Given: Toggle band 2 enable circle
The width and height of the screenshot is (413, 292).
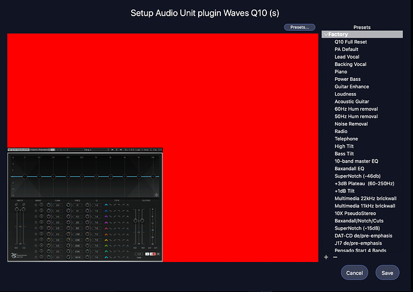Looking at the screenshot, I should point(36,211).
